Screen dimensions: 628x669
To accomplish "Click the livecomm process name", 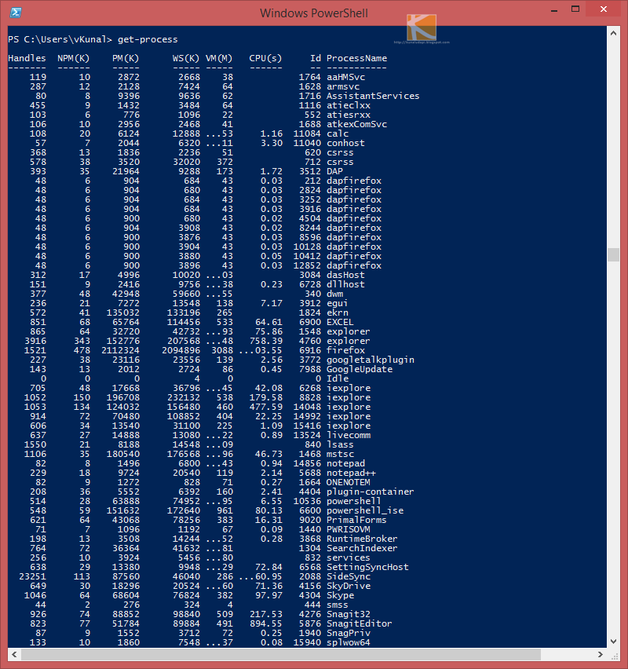I will (349, 435).
